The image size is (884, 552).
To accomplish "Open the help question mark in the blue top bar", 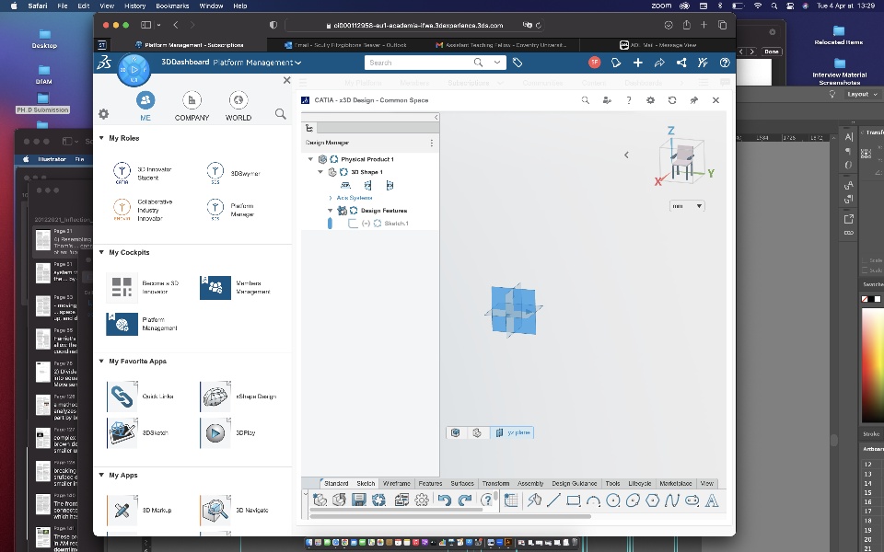I will (x=725, y=63).
